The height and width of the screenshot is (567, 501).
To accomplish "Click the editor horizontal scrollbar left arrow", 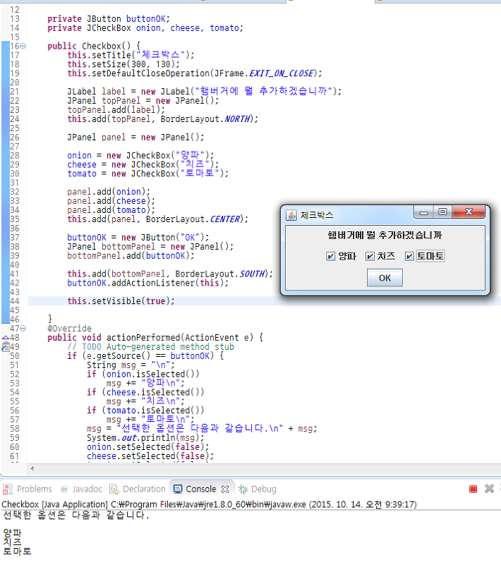I will pyautogui.click(x=32, y=469).
